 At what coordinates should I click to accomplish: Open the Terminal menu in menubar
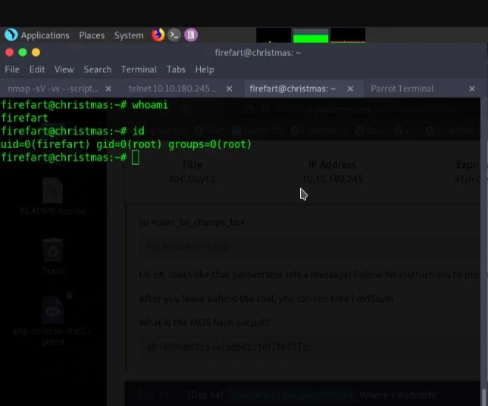(139, 70)
